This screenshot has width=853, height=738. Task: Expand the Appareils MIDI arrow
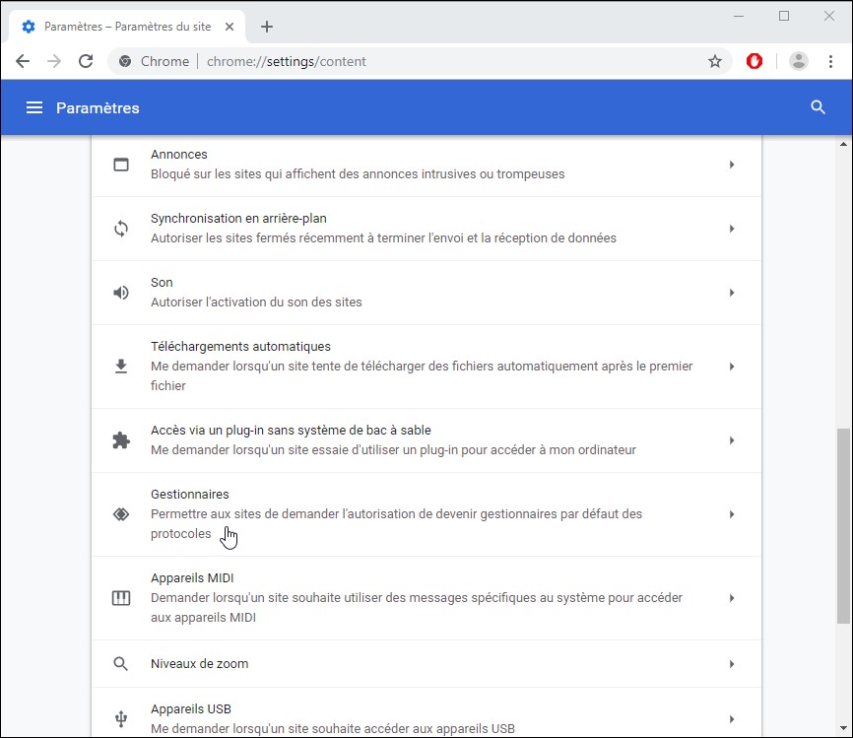click(732, 598)
